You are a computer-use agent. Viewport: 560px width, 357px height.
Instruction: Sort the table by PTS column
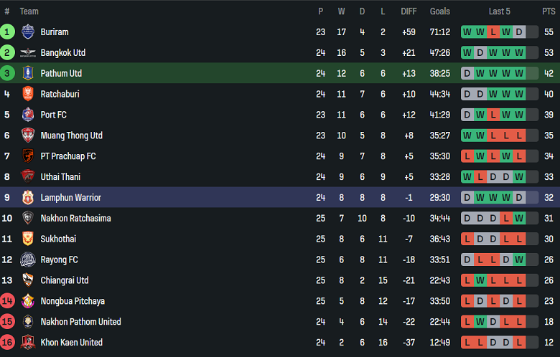click(549, 11)
